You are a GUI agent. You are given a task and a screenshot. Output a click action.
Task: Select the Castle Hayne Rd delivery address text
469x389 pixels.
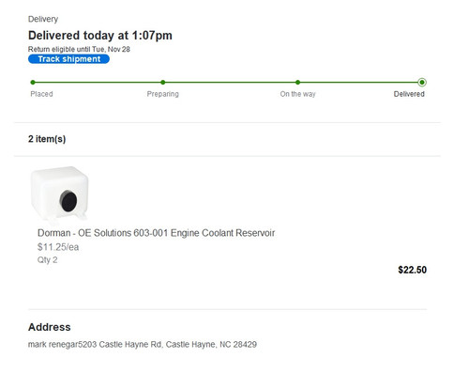click(143, 345)
